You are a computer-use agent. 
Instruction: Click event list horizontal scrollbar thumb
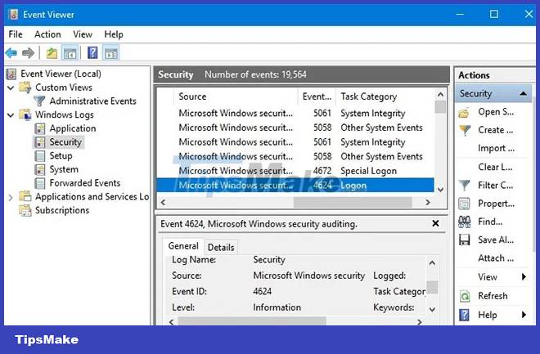[x=353, y=202]
